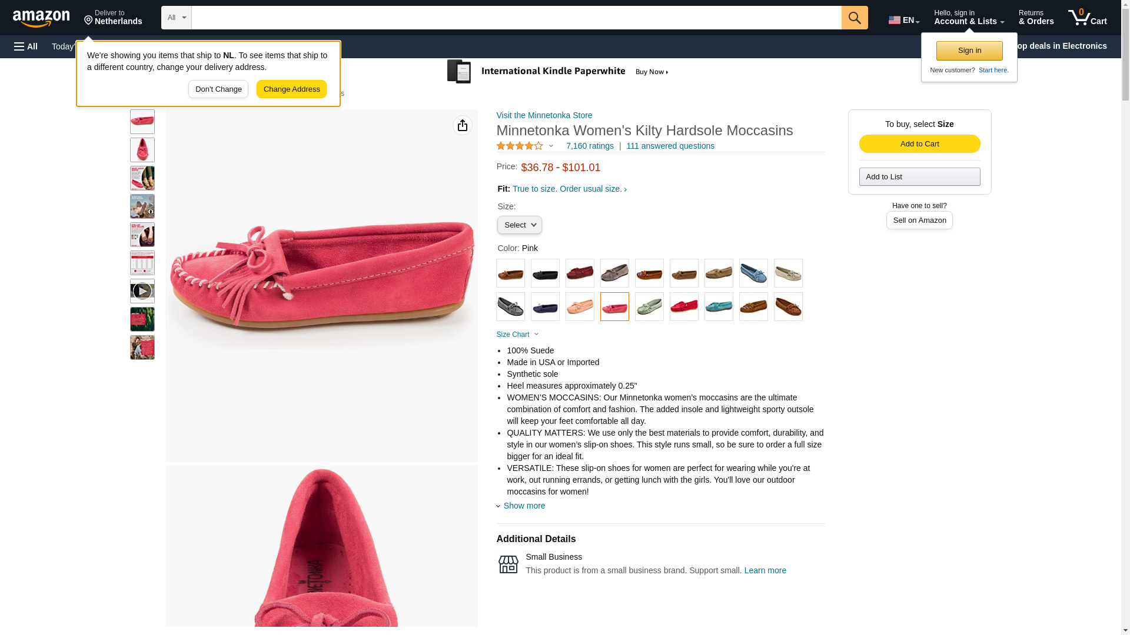
Task: Expand the Size Chart
Action: pyautogui.click(x=517, y=335)
